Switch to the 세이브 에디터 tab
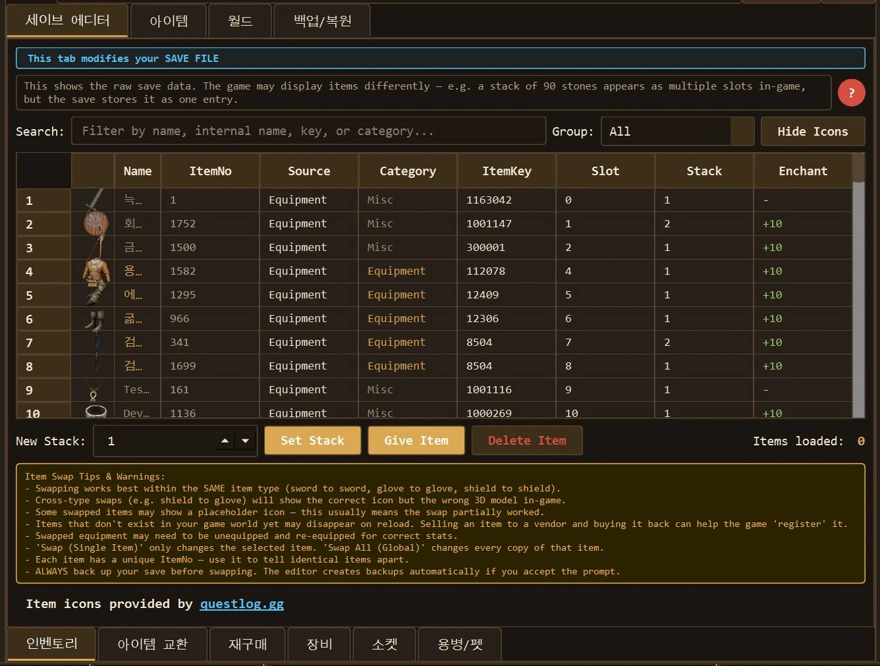 click(67, 20)
